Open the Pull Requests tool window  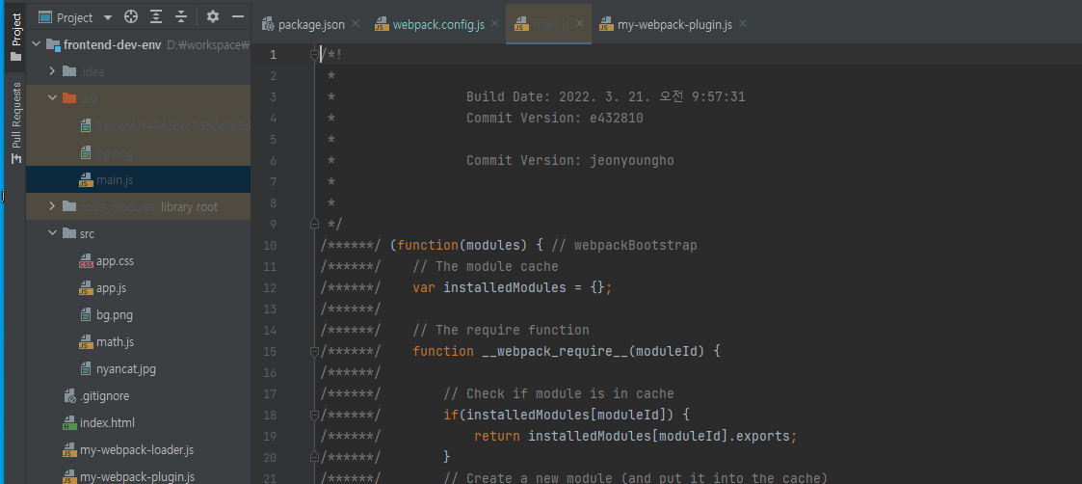15,122
